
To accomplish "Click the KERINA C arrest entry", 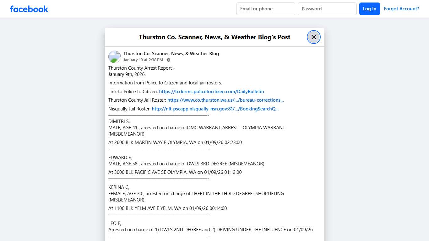I will click(196, 193).
